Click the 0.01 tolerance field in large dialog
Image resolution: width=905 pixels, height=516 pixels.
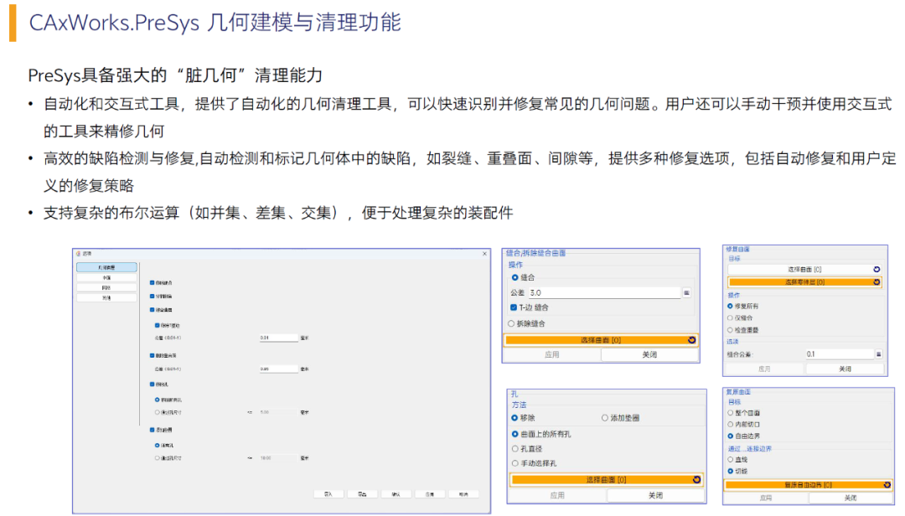click(x=279, y=338)
